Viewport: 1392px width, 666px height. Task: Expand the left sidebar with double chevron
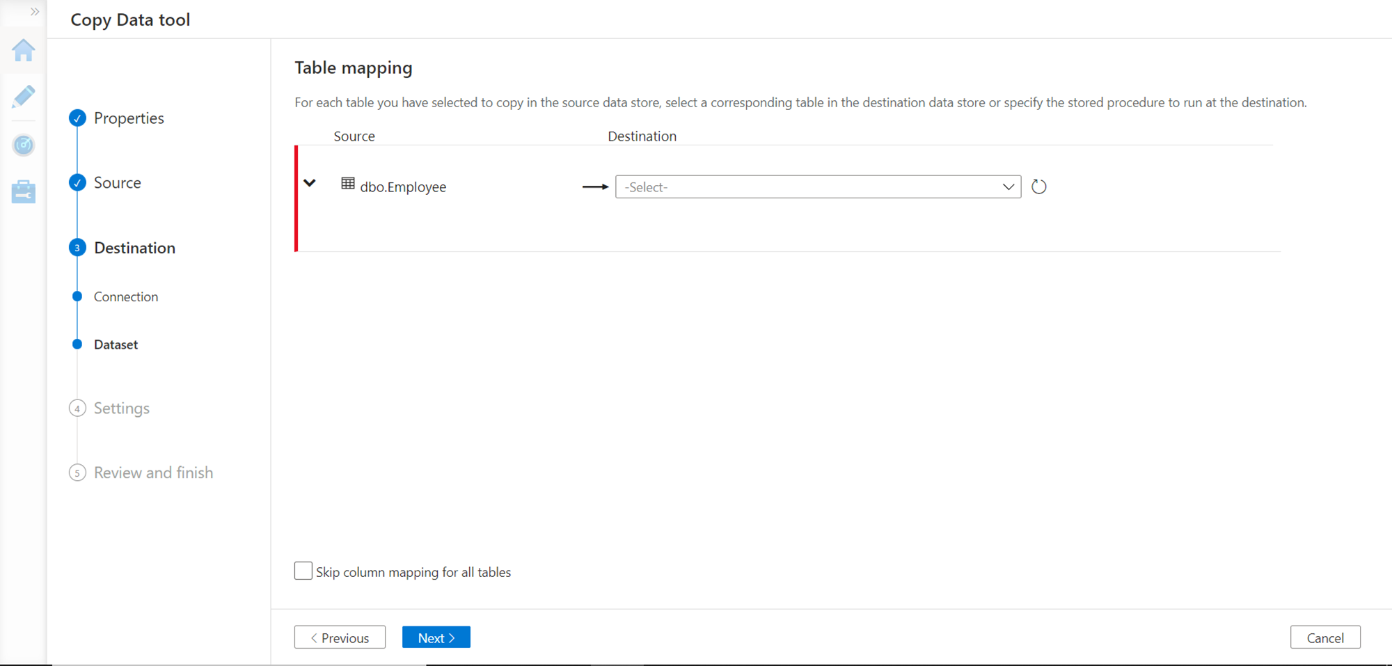coord(35,12)
